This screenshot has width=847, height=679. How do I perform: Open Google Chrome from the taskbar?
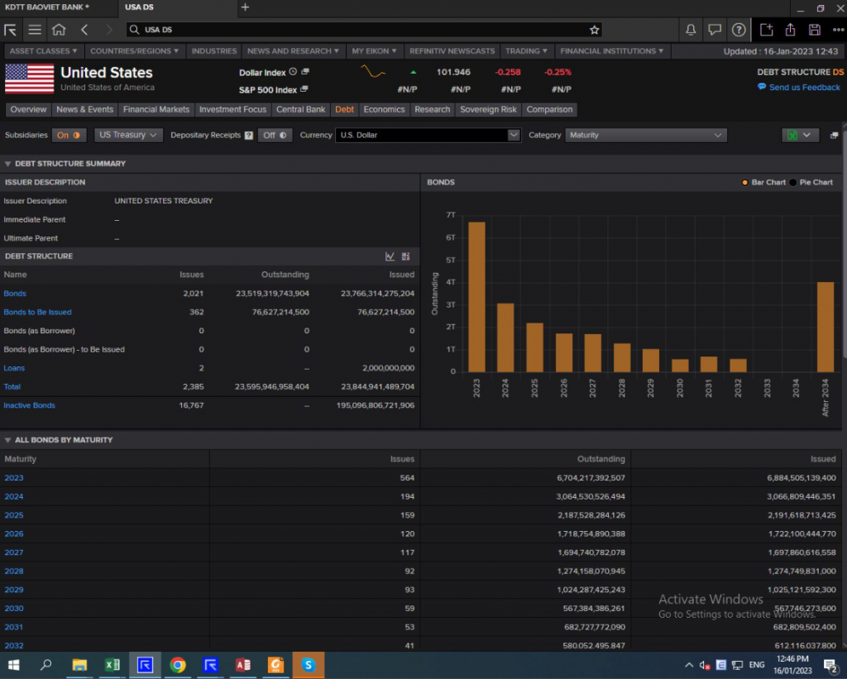(x=177, y=664)
